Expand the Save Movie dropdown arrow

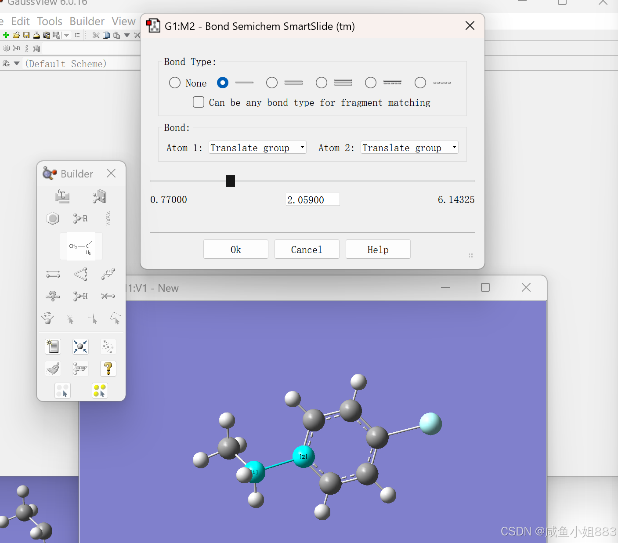[67, 35]
